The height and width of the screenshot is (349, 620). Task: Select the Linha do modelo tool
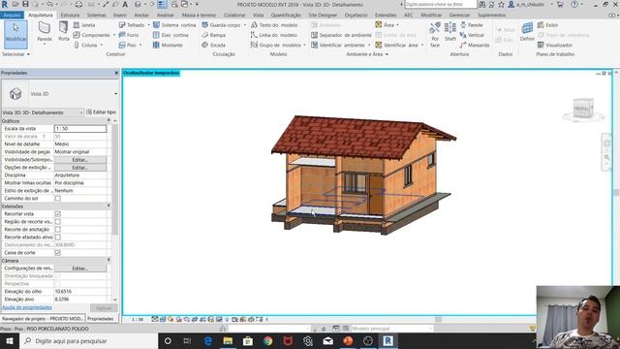tap(273, 35)
